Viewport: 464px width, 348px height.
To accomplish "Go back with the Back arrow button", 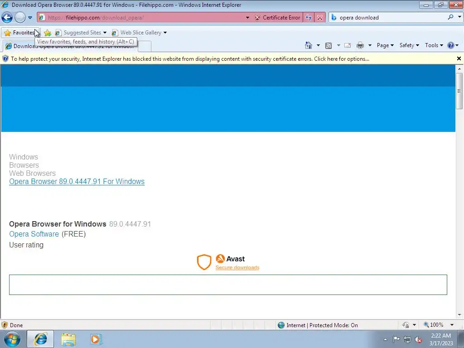I will click(x=7, y=18).
